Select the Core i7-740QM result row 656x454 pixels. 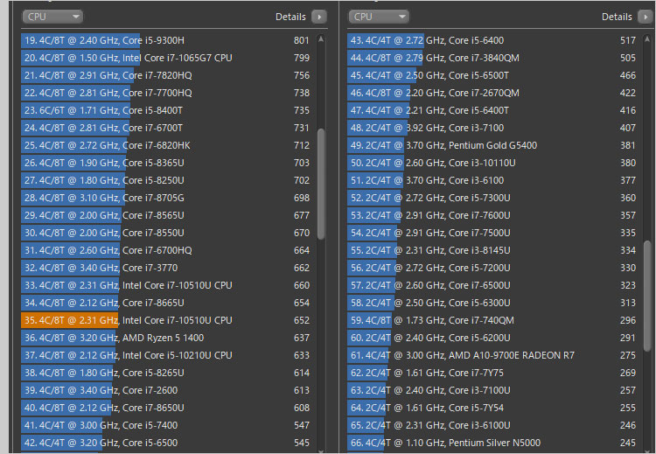pyautogui.click(x=490, y=320)
